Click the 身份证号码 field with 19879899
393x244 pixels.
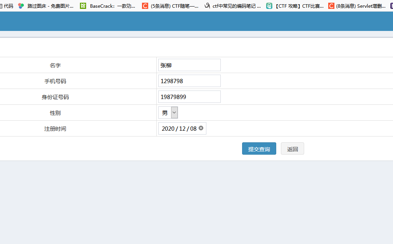(x=189, y=97)
